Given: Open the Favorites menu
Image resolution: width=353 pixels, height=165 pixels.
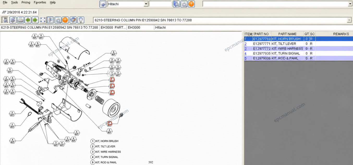Looking at the screenshot, I should pos(40,2).
